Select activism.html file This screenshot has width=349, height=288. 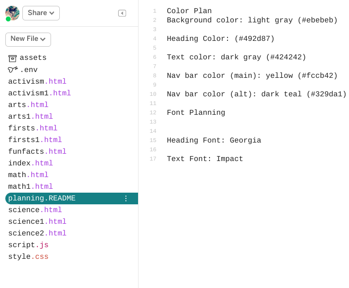click(37, 81)
